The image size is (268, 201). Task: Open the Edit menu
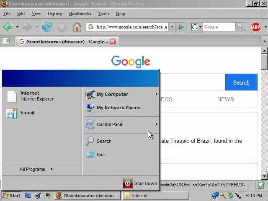click(x=21, y=14)
